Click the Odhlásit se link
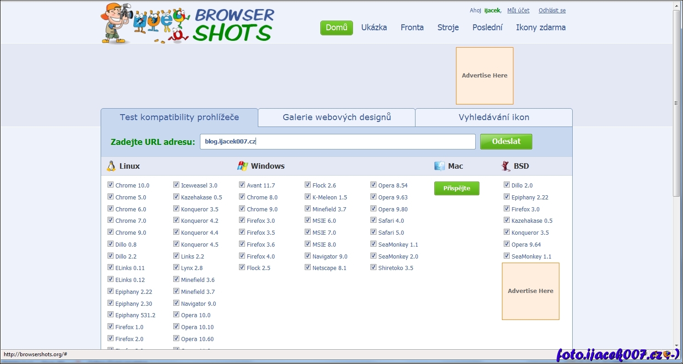Viewport: 683px width, 364px height. pyautogui.click(x=552, y=11)
